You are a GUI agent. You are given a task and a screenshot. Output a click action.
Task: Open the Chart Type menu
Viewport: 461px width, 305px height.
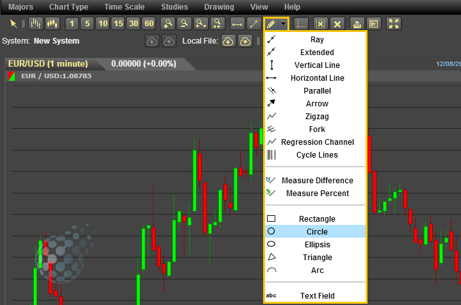(69, 7)
